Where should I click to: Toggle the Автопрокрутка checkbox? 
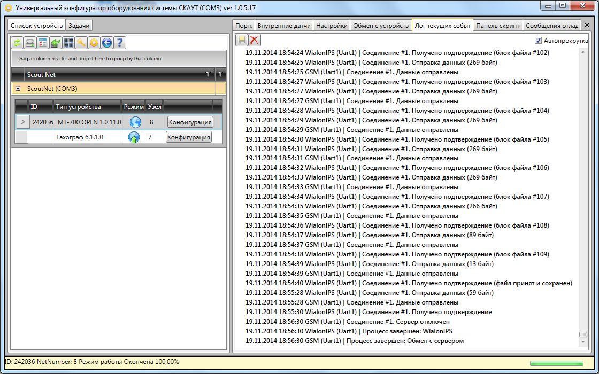coord(538,41)
